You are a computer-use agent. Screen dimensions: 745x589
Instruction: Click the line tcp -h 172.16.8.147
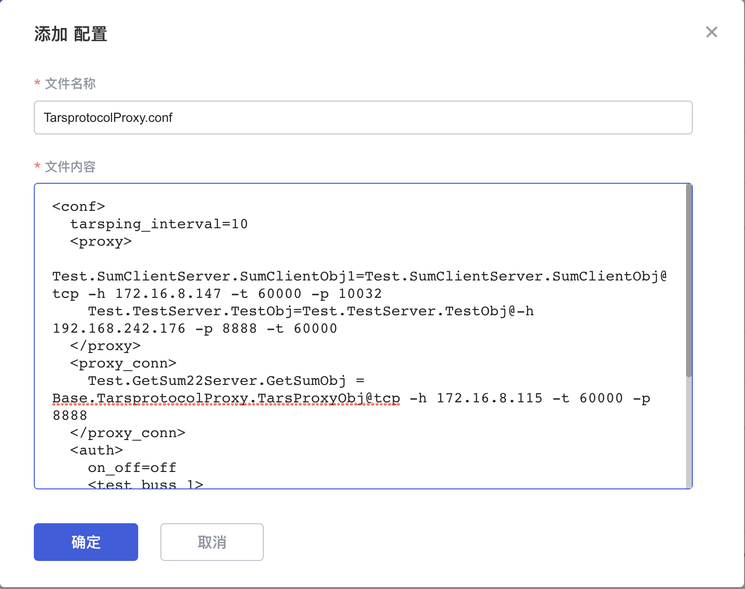pyautogui.click(x=217, y=294)
